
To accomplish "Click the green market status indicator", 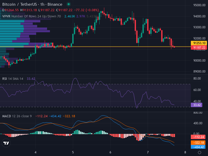I will pyautogui.click(x=68, y=4).
